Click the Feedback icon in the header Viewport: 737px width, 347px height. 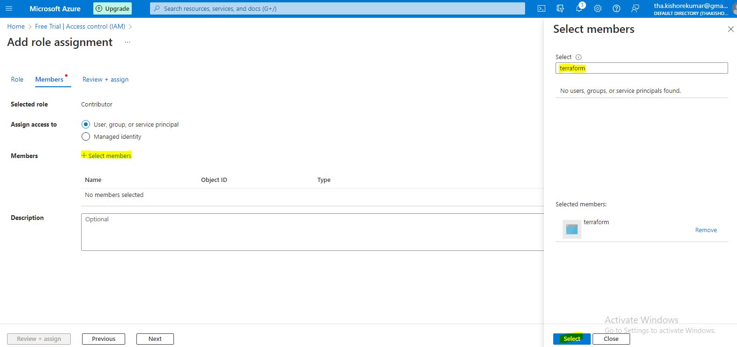point(635,8)
